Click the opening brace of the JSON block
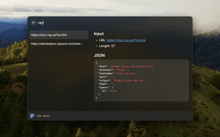220x137 pixels. 96,63
